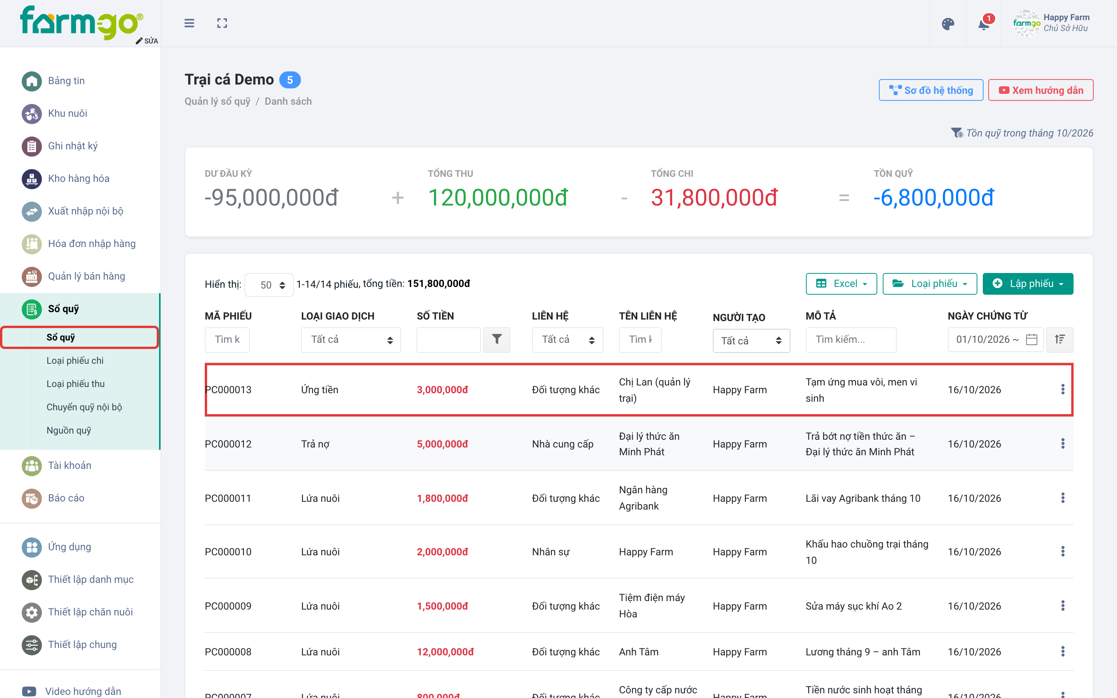1117x698 pixels.
Task: Click the Tài khoản users icon
Action: point(32,466)
